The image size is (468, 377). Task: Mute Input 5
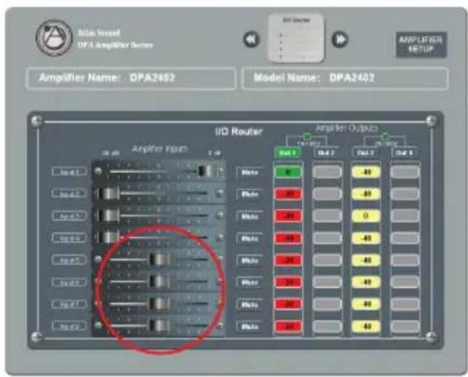250,261
